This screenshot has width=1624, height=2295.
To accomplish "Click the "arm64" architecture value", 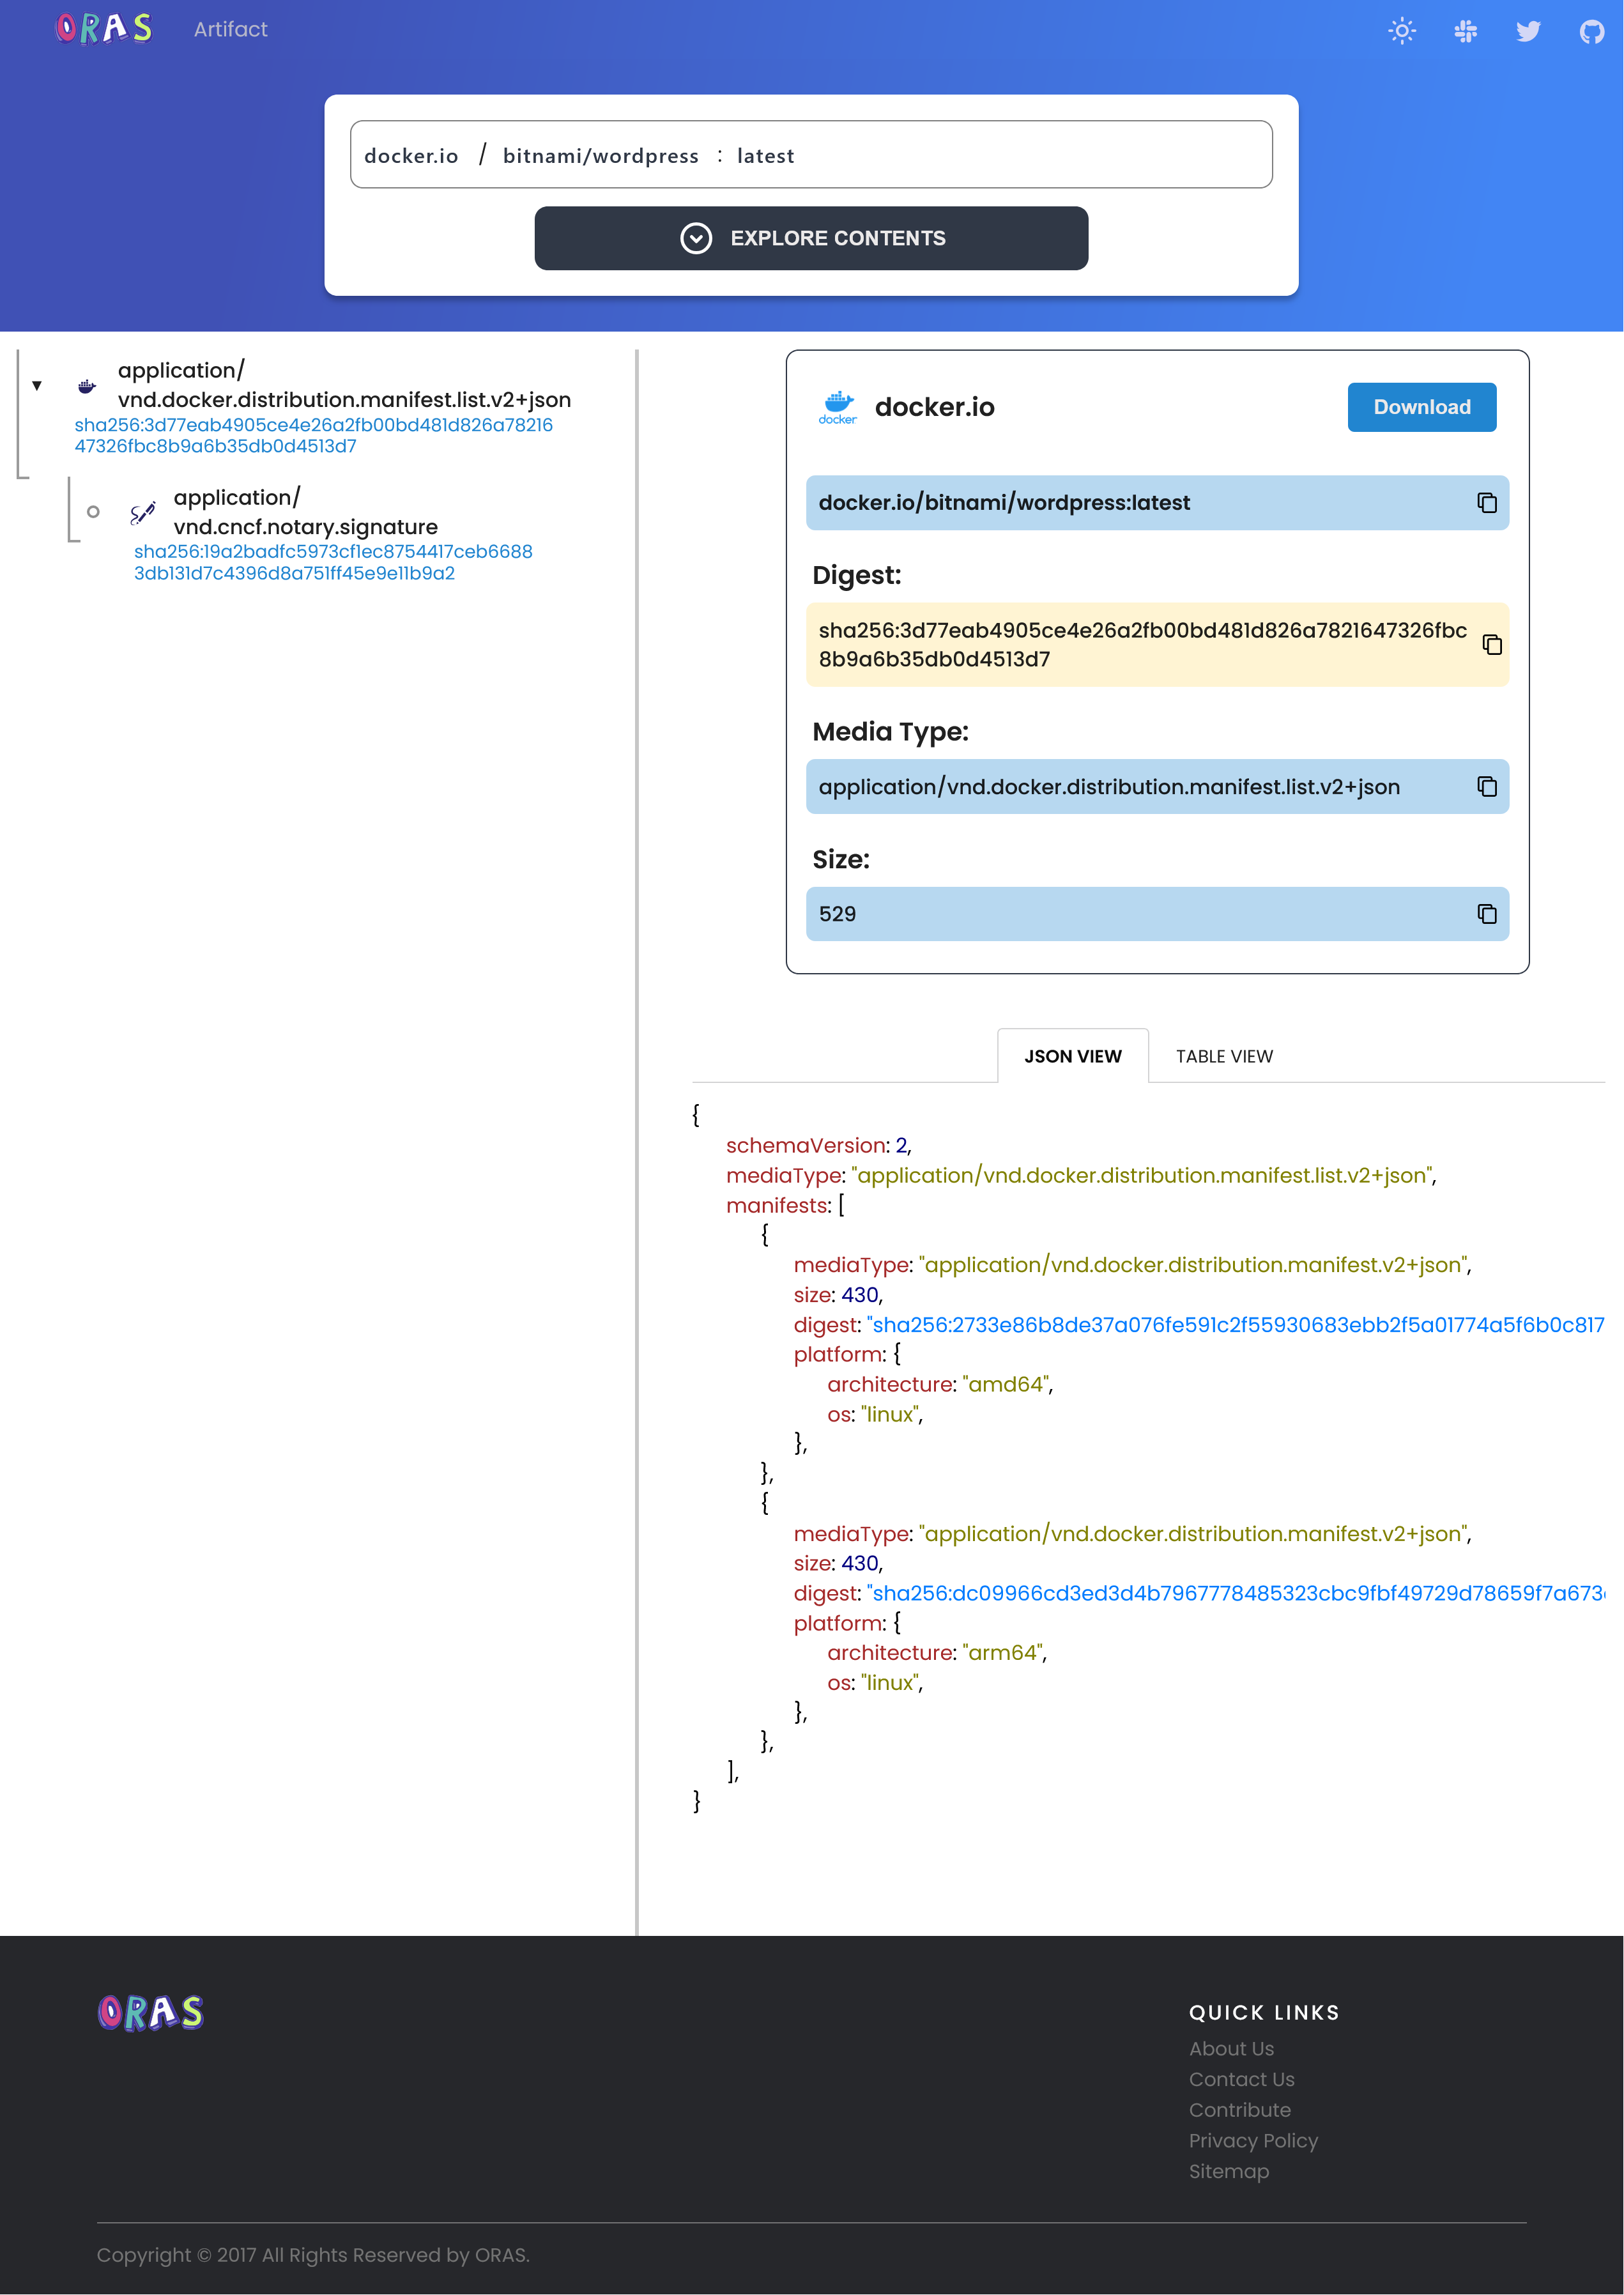I will 1002,1653.
